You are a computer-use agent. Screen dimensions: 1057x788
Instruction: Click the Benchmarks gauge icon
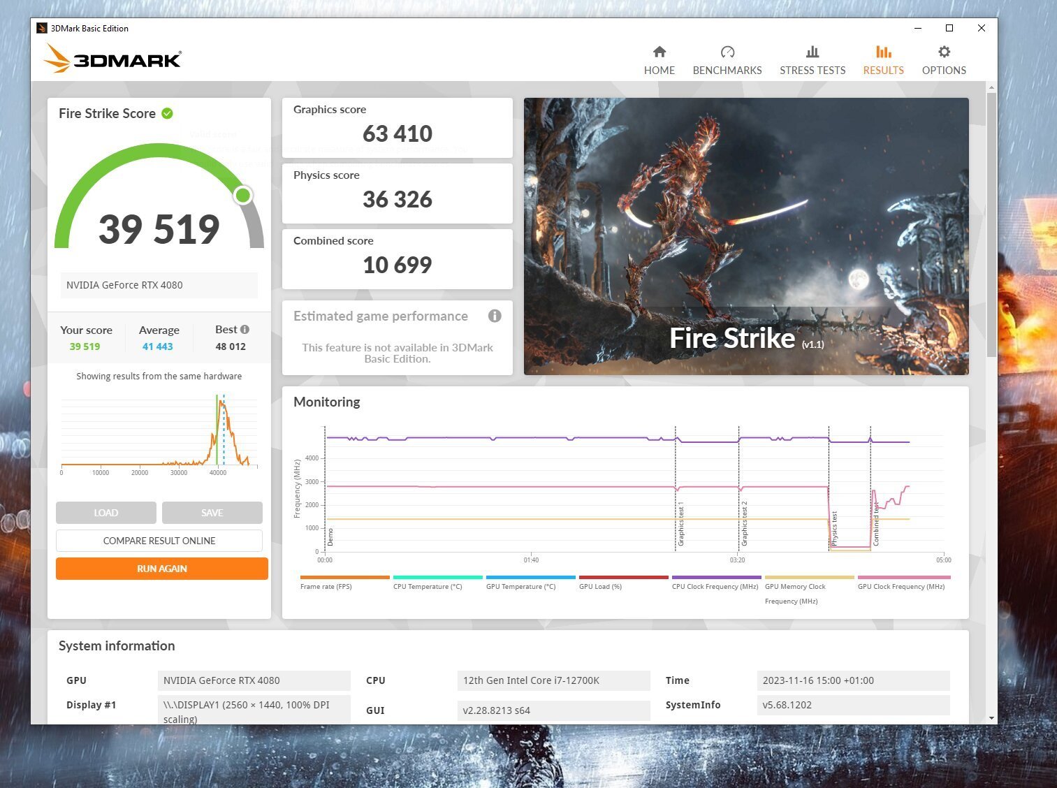[x=727, y=52]
